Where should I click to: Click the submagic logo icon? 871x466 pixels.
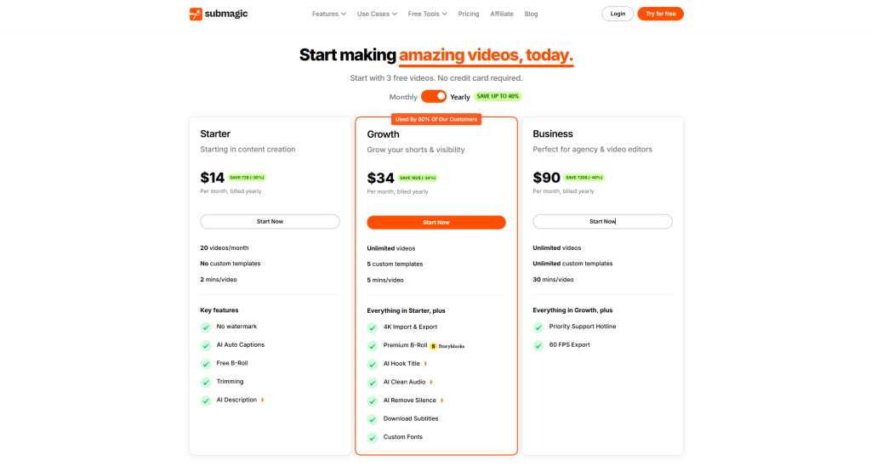point(196,14)
